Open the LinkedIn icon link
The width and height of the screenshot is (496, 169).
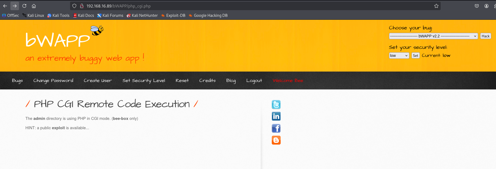[x=276, y=116]
